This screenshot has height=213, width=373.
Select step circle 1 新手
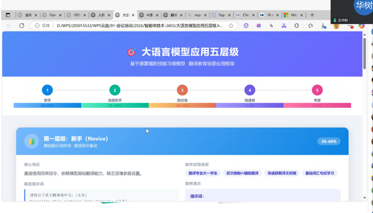(47, 90)
